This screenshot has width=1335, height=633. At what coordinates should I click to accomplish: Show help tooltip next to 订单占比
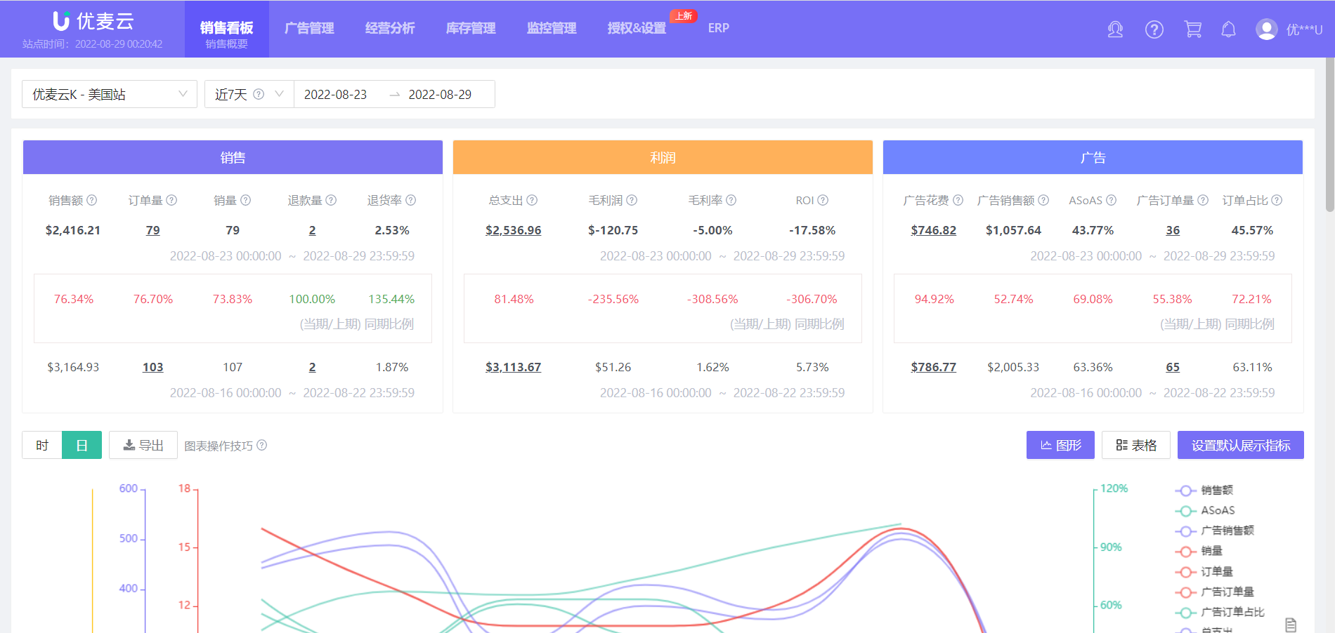coord(1277,200)
